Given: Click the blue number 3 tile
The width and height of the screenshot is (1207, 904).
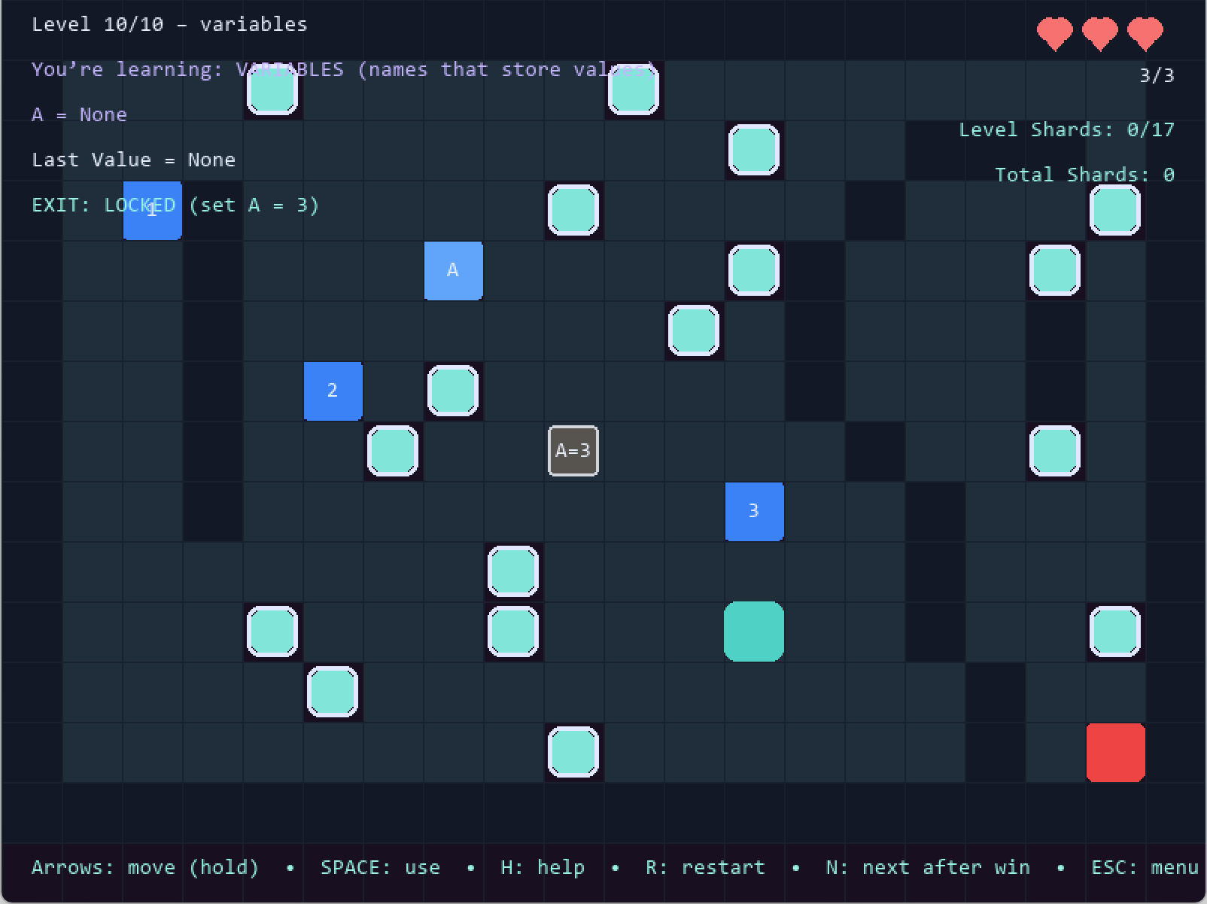Looking at the screenshot, I should point(755,512).
